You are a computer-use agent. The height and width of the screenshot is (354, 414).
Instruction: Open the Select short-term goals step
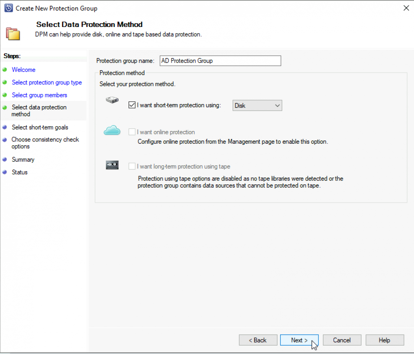[x=40, y=127]
